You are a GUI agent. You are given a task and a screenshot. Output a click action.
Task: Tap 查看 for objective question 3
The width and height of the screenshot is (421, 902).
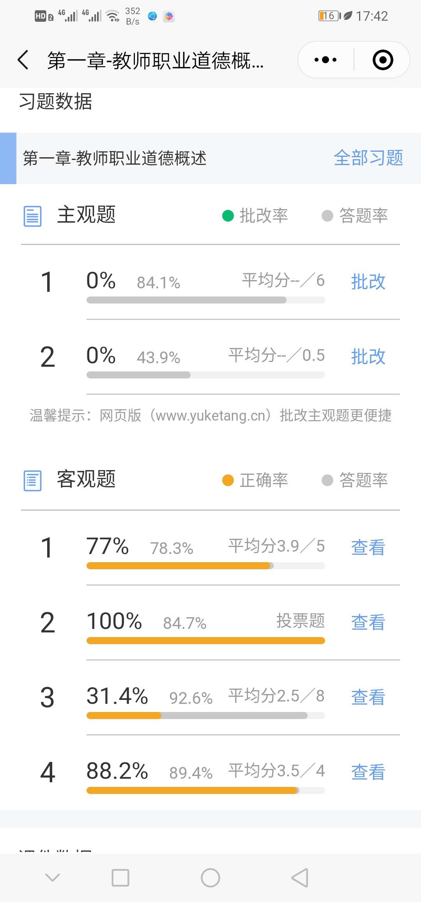pyautogui.click(x=368, y=697)
